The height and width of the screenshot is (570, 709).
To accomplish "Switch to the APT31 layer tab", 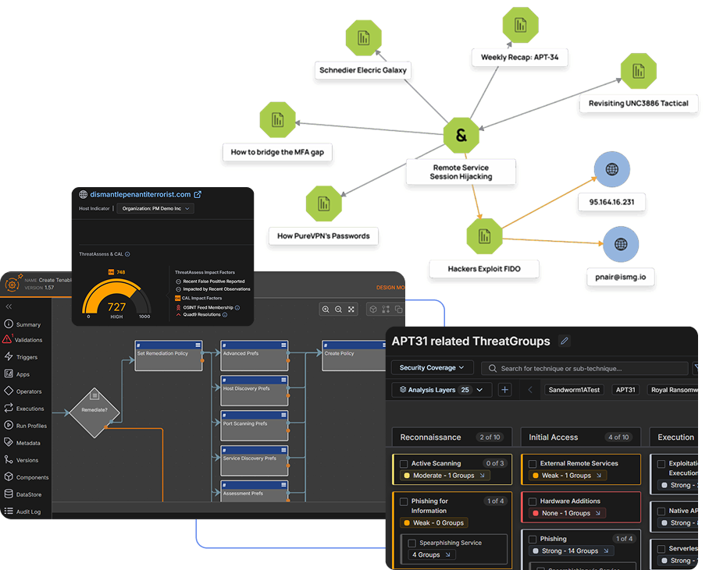I will [625, 390].
